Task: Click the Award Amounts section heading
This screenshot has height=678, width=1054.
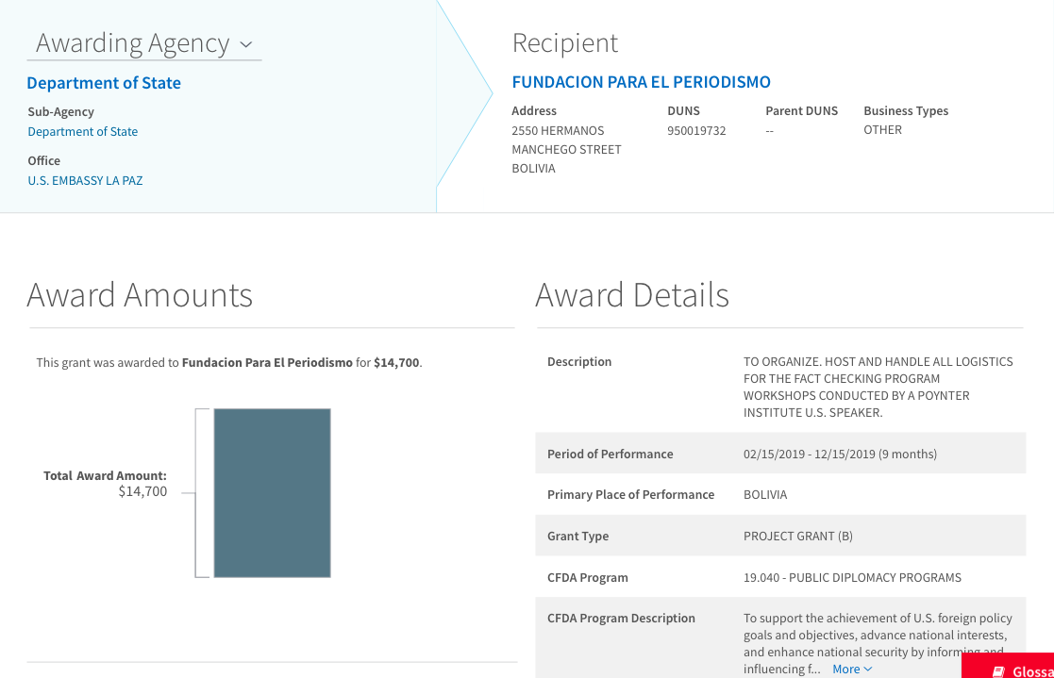Action: tap(140, 295)
